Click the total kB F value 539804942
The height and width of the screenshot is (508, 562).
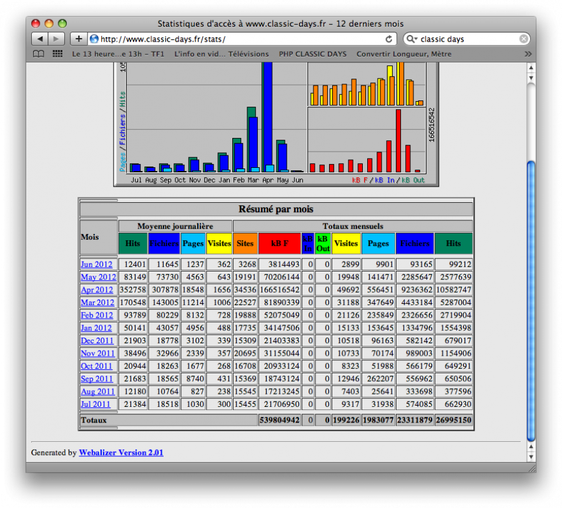click(x=280, y=420)
